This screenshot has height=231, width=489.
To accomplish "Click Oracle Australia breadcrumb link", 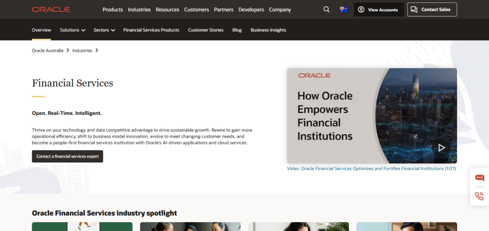I will (x=47, y=50).
